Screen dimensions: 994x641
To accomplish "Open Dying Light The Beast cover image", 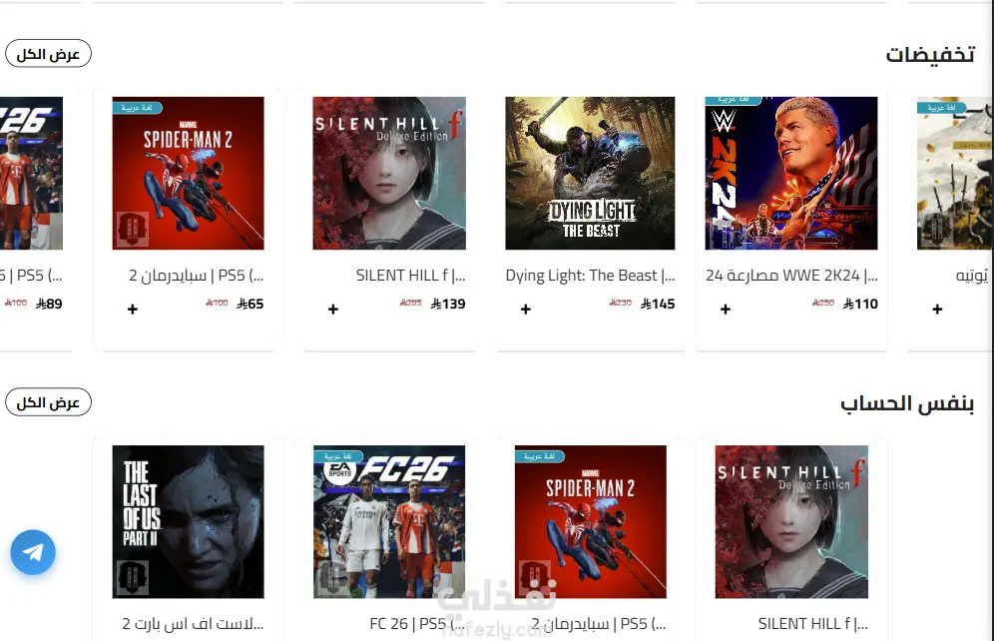I will (590, 173).
